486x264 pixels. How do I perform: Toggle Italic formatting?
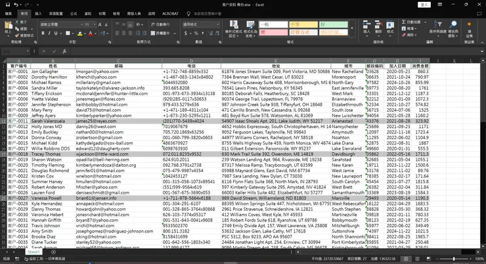[x=49, y=32]
